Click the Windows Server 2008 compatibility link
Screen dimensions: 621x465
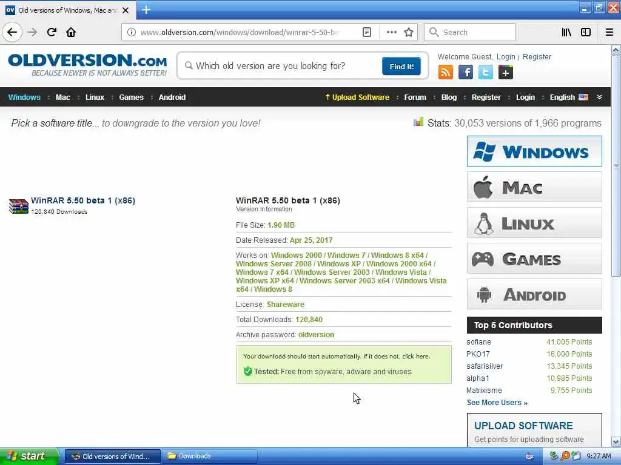click(x=274, y=264)
